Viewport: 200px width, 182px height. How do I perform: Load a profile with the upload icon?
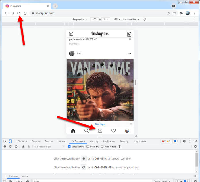[x=23, y=147]
